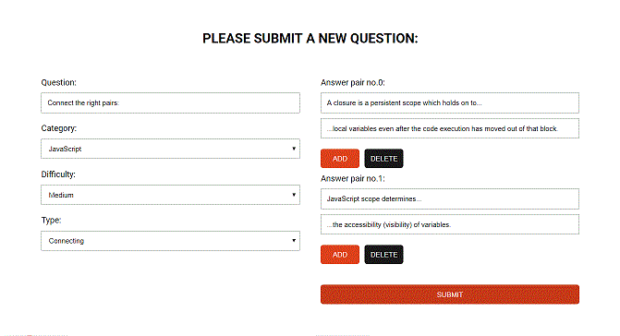The image size is (620, 336).
Task: Click the Type dropdown arrow
Action: (294, 240)
